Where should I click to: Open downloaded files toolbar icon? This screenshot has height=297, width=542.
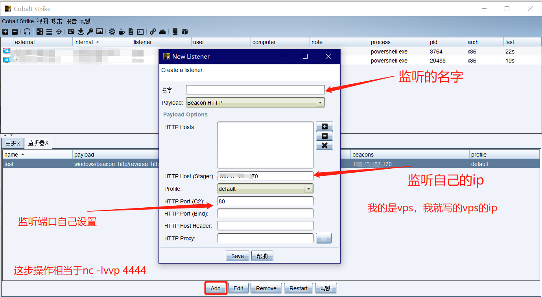[x=81, y=31]
